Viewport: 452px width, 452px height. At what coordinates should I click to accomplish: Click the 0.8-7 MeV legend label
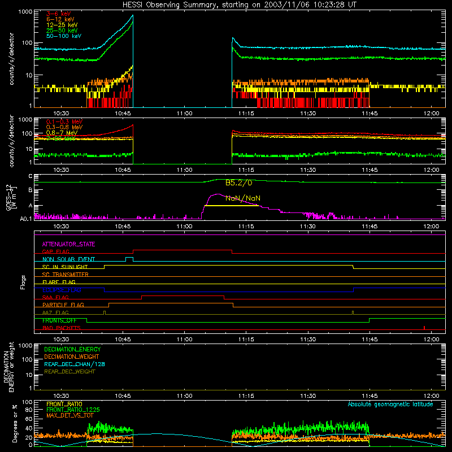(x=62, y=133)
